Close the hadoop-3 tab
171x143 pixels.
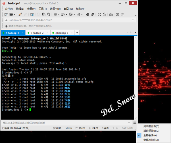pos(72,33)
